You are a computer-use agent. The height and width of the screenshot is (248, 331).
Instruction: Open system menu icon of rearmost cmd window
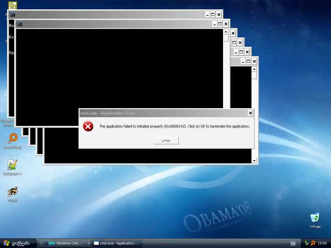(x=13, y=15)
